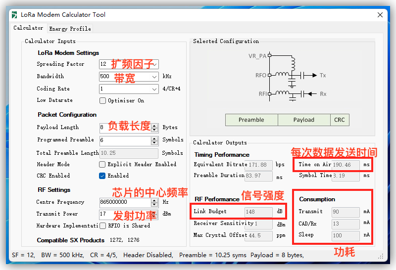Image resolution: width=396 pixels, height=270 pixels.
Task: Expand the Bandwidth dropdown list
Action: [x=154, y=77]
